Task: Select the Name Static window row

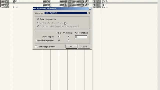Action: click(x=79, y=2)
